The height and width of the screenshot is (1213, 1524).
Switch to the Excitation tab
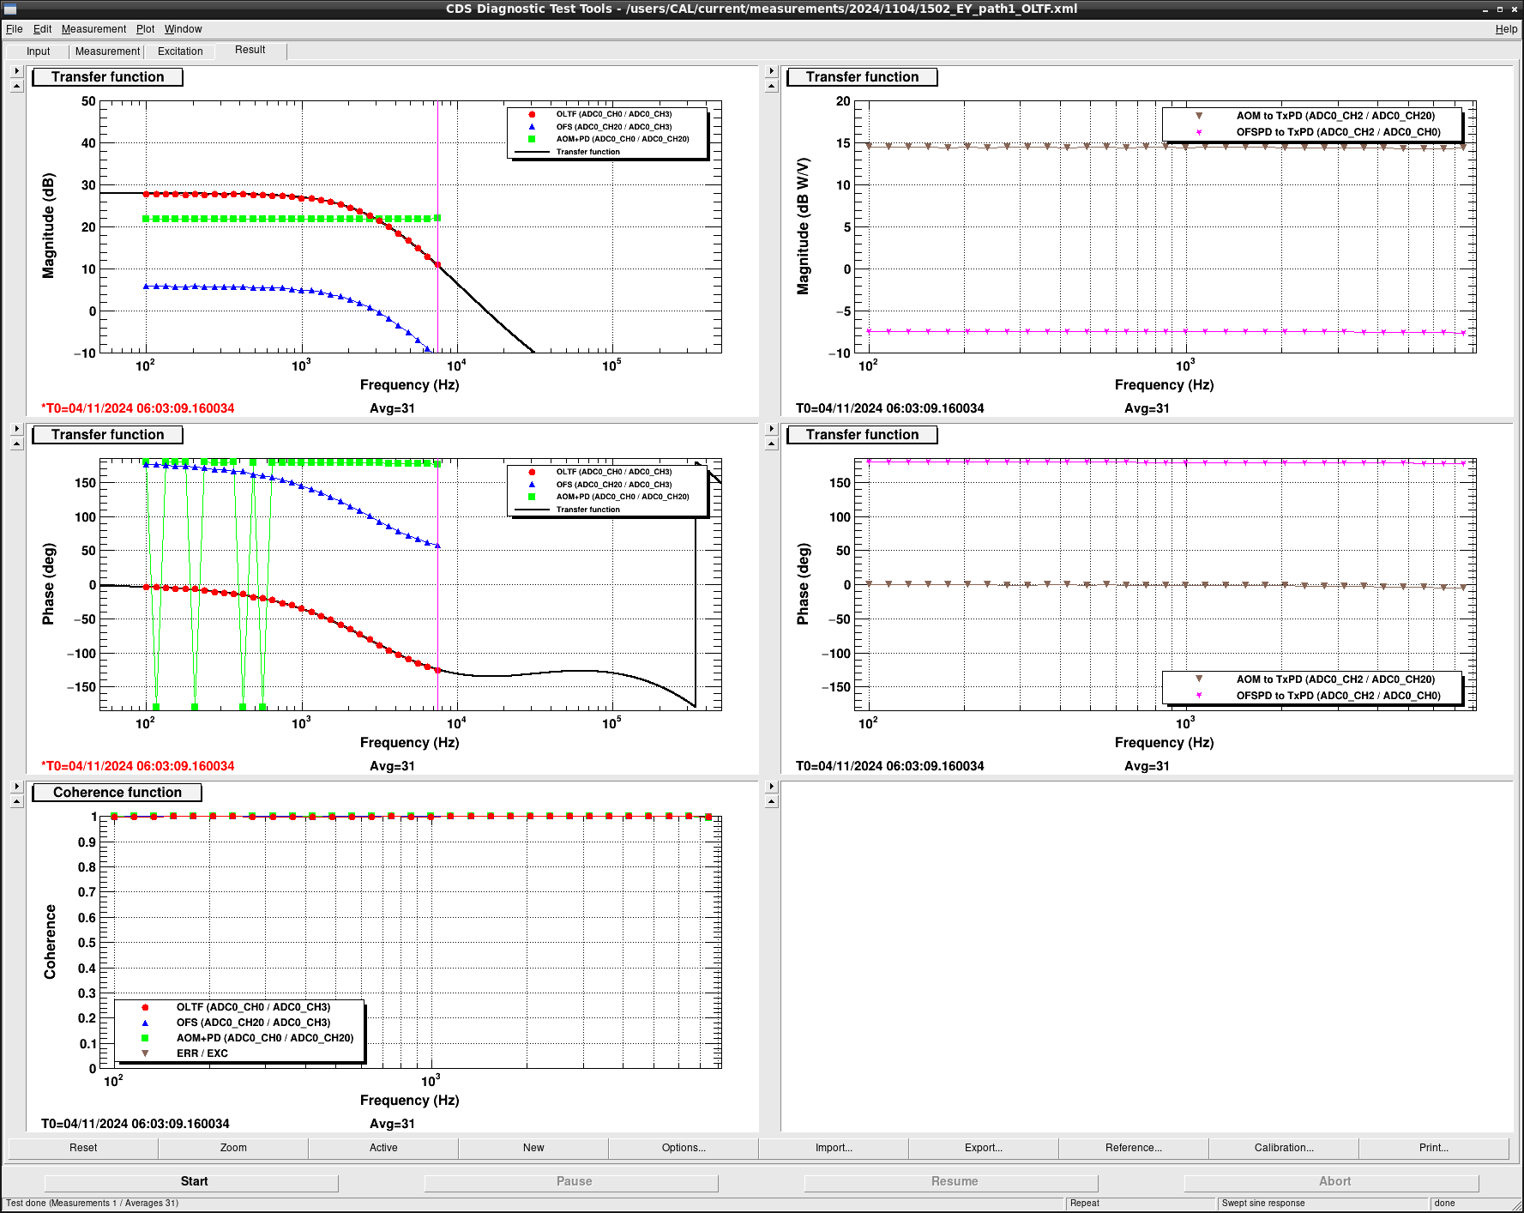pos(180,51)
